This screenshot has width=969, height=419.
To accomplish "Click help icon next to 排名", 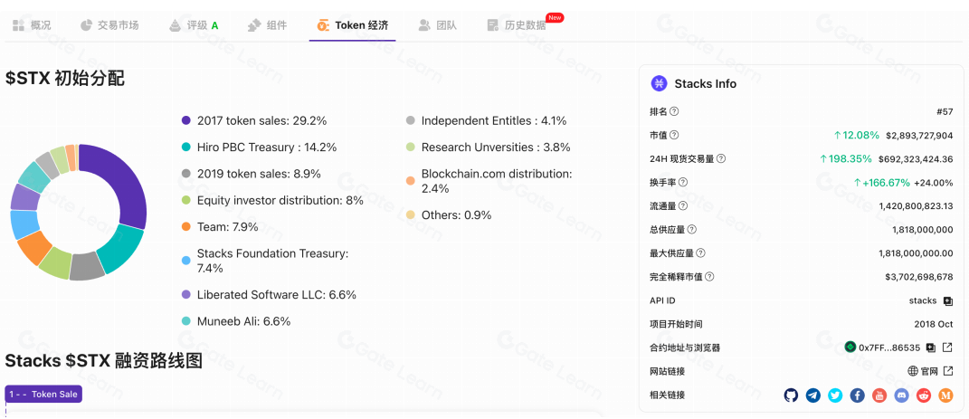I will coord(674,111).
